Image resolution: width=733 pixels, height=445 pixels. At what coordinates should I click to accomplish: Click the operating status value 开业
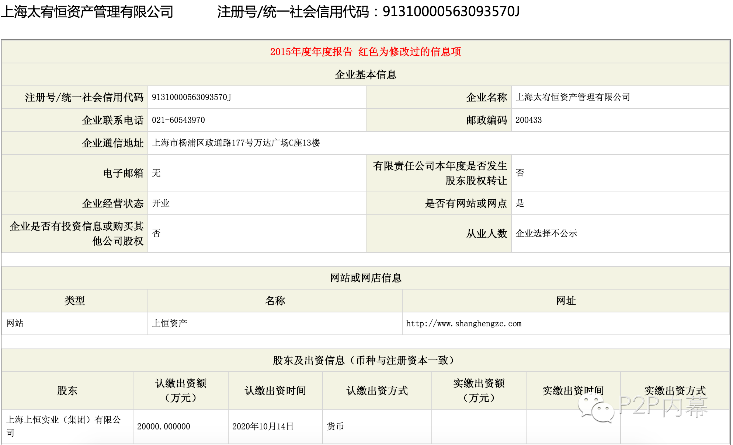click(161, 203)
